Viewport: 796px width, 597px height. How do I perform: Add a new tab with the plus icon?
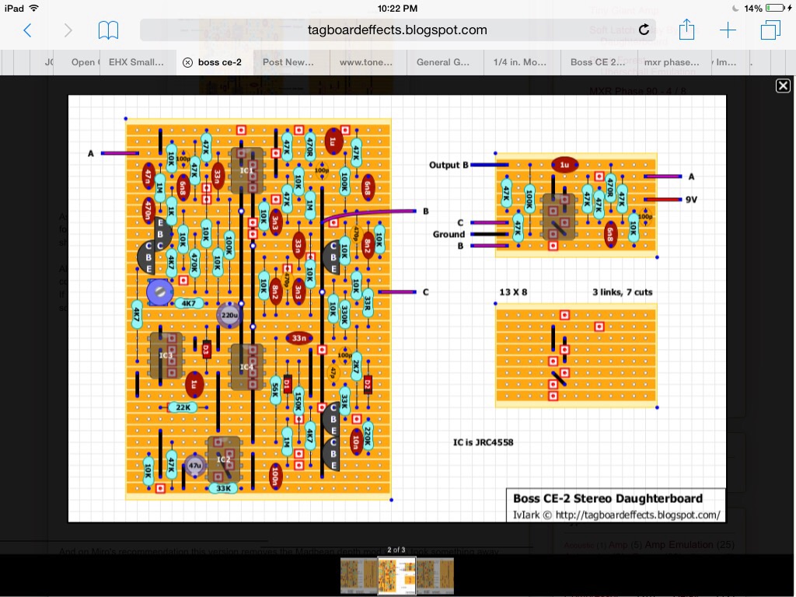tap(728, 30)
